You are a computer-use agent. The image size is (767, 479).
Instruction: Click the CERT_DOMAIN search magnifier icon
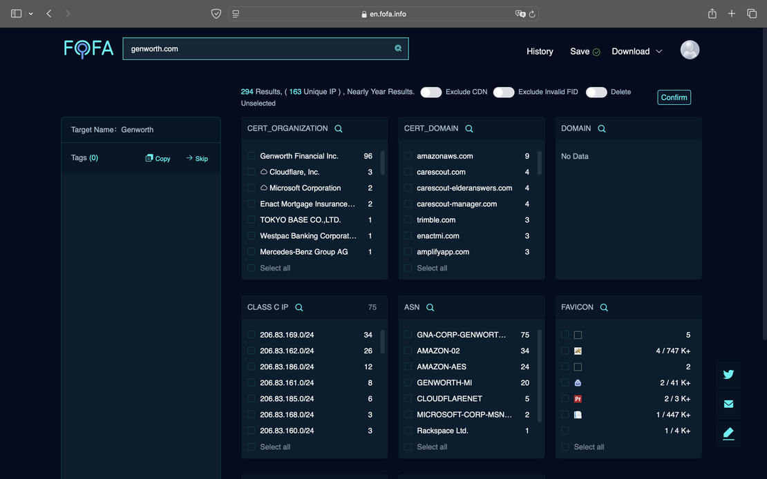coord(469,128)
